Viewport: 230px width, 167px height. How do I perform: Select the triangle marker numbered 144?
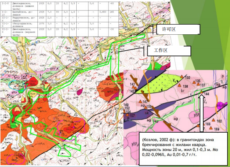point(202,92)
